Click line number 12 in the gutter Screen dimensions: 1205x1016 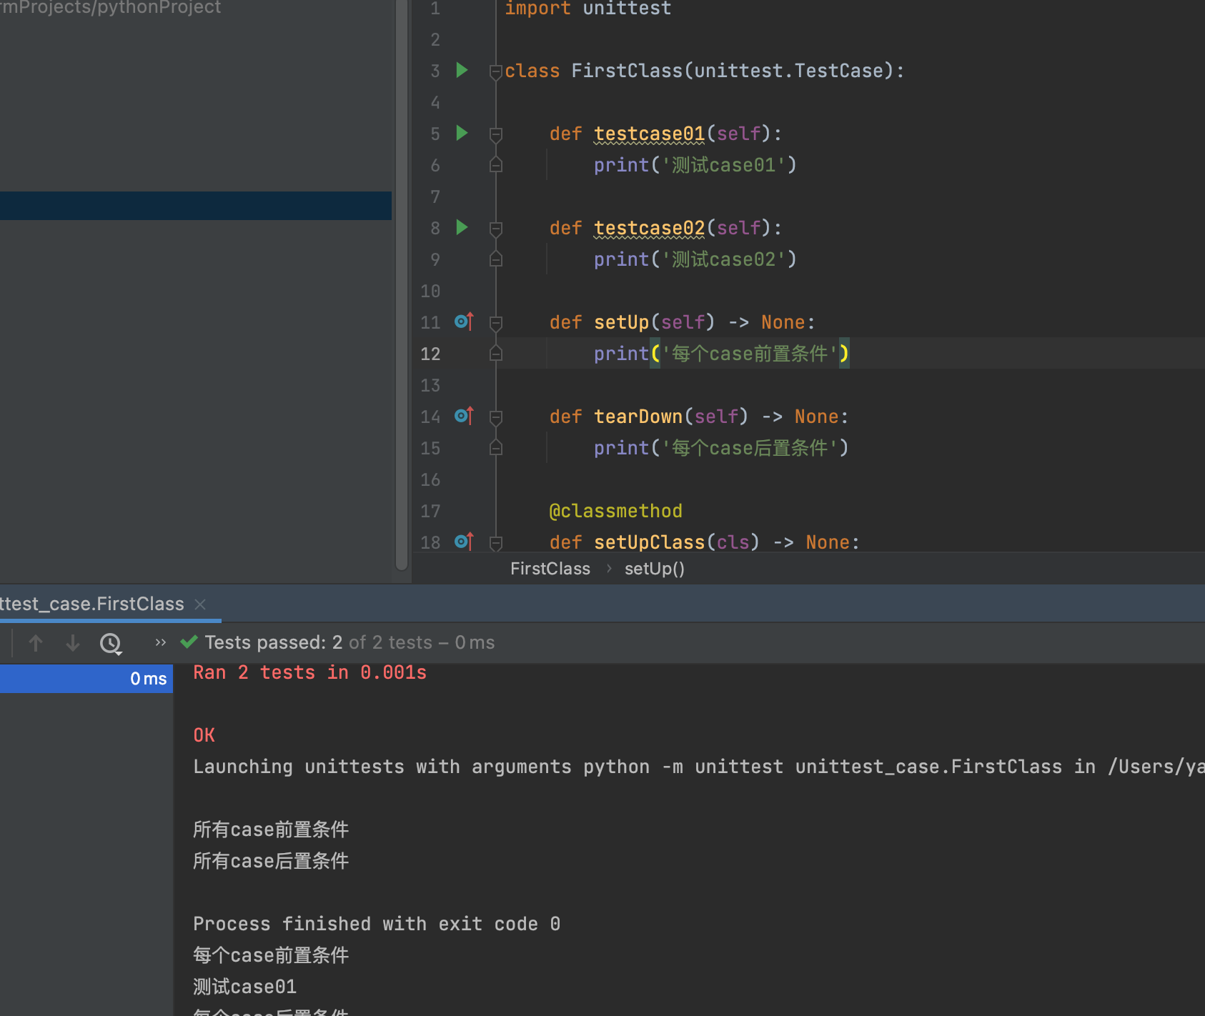[x=430, y=354]
